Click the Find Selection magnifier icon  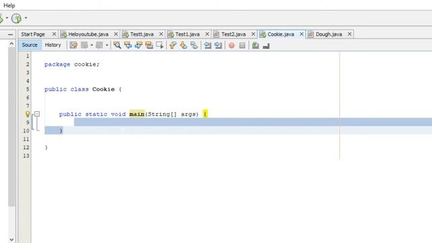click(117, 45)
